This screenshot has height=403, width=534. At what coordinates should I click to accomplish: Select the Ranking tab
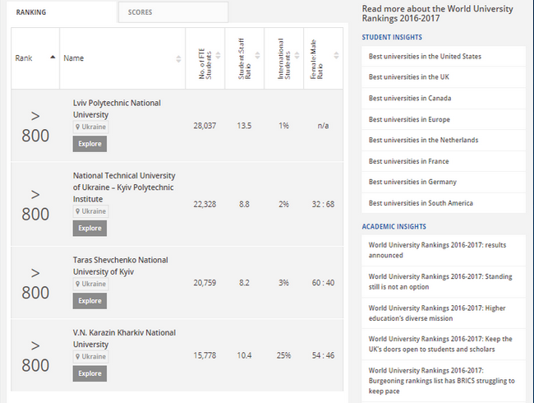coord(62,12)
